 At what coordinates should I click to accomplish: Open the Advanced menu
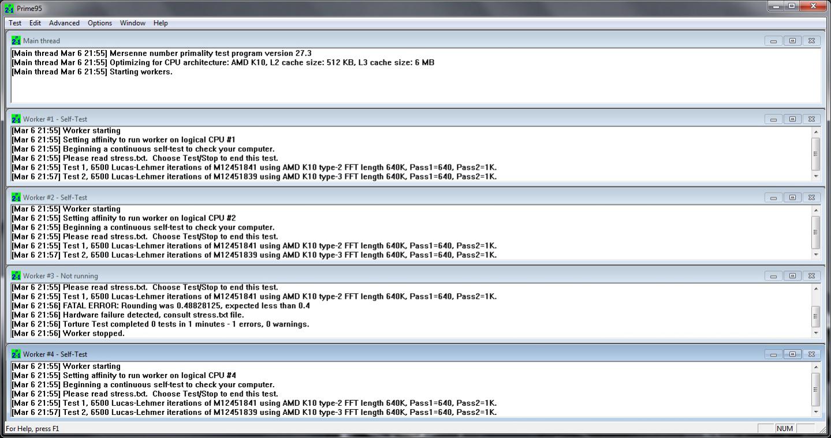64,23
